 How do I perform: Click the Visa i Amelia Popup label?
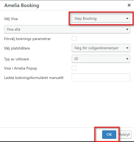point(20,68)
